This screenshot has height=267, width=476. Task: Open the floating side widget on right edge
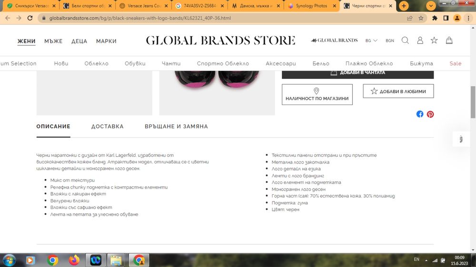461,139
